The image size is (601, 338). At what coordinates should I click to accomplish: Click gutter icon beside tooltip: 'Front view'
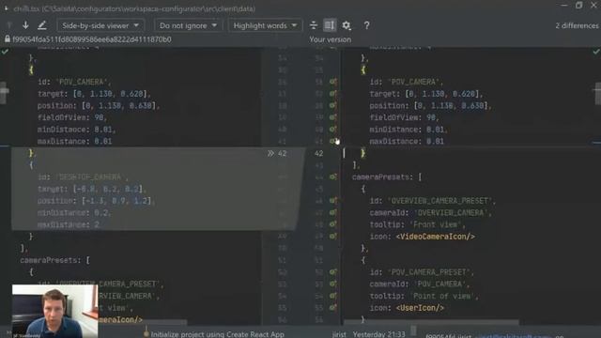[333, 224]
